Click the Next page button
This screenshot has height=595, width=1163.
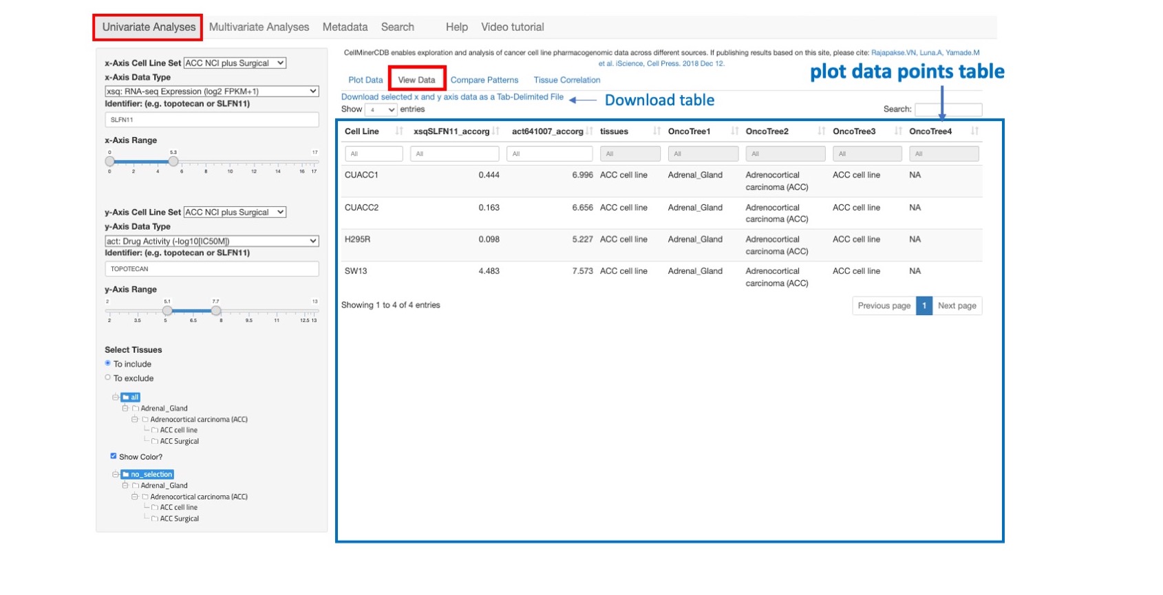click(x=957, y=306)
